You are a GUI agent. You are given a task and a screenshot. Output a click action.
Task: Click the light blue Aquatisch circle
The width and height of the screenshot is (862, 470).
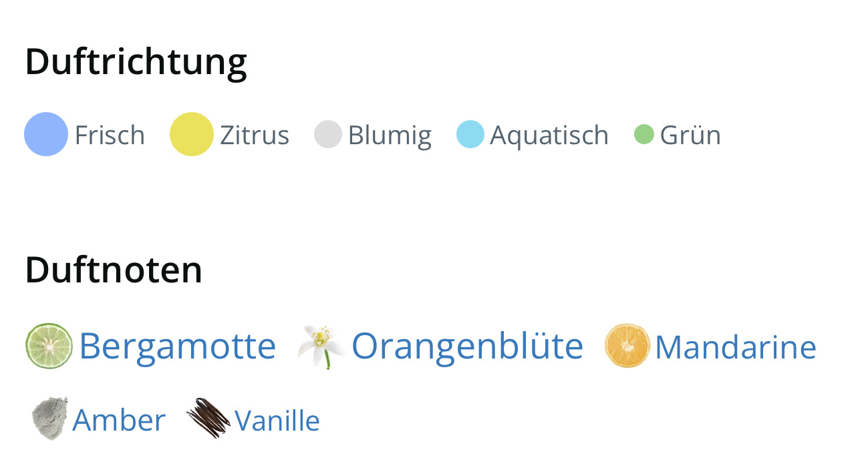pos(470,134)
